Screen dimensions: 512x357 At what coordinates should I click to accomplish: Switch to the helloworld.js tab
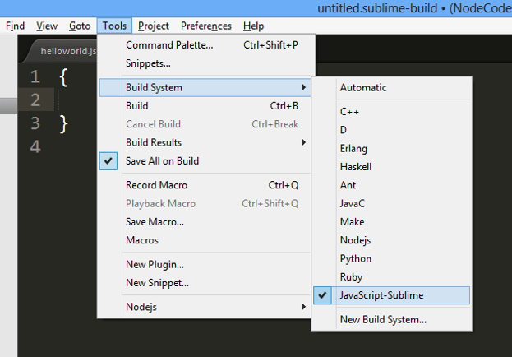[x=69, y=51]
